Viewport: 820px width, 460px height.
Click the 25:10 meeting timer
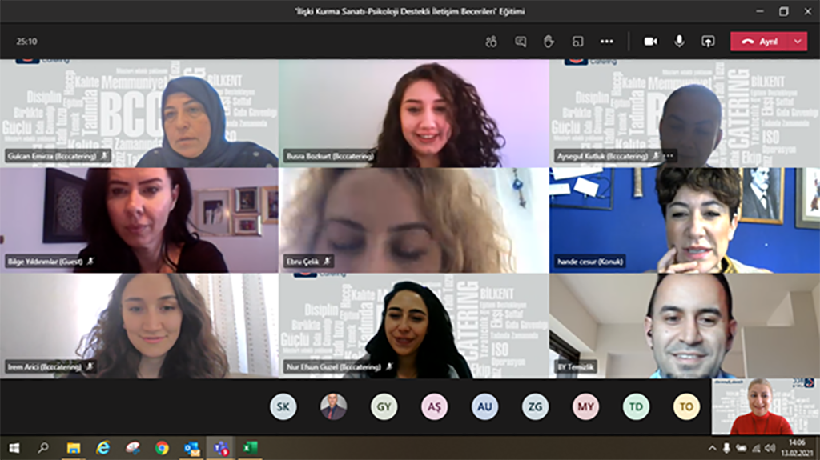[26, 42]
